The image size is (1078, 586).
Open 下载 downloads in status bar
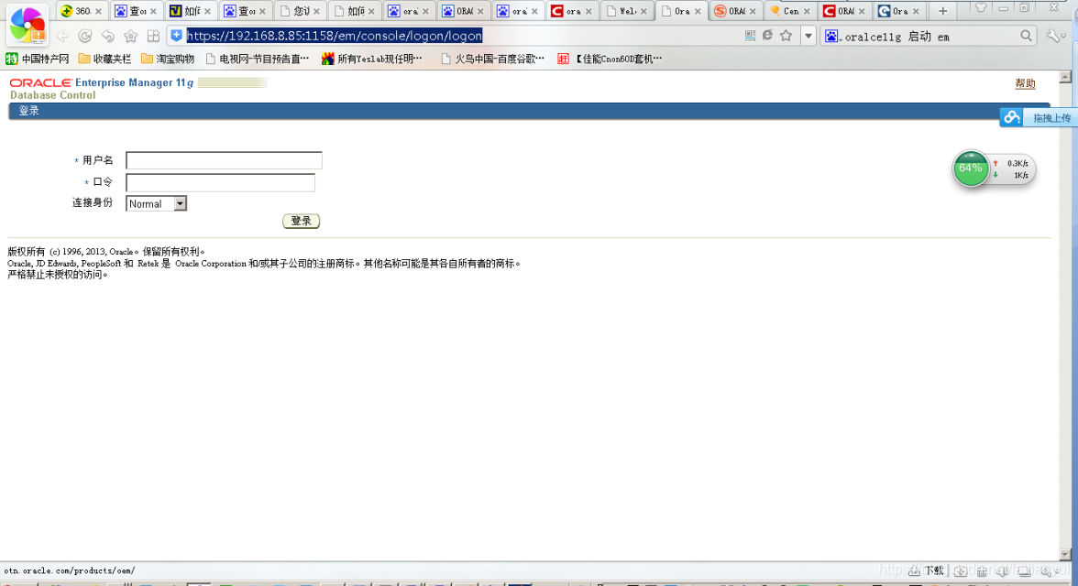click(927, 570)
